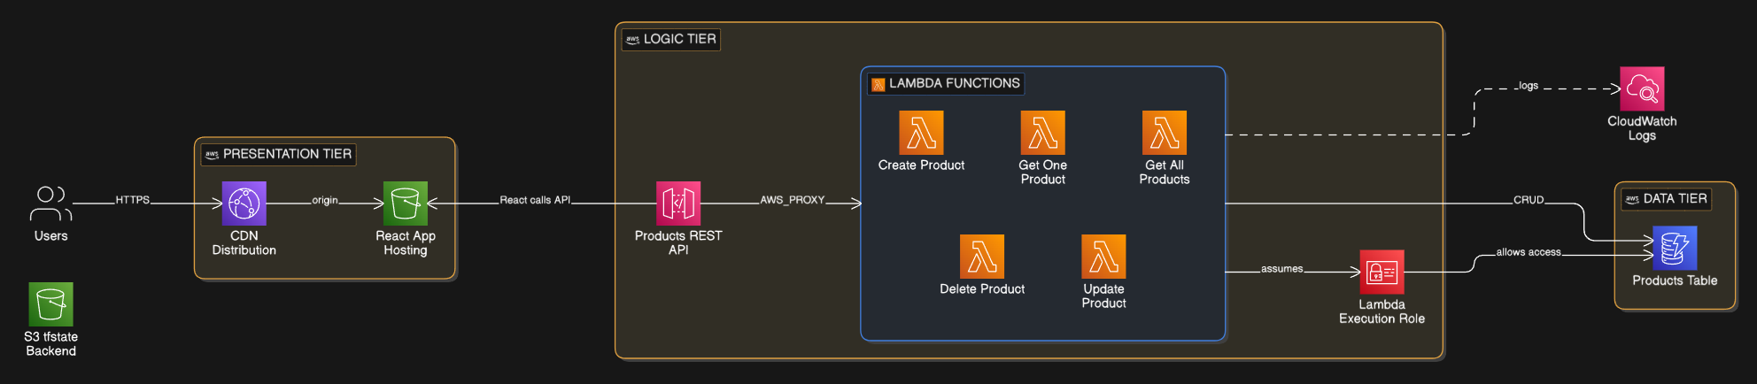
Task: Select the CloudWatch Logs icon
Action: (1642, 88)
